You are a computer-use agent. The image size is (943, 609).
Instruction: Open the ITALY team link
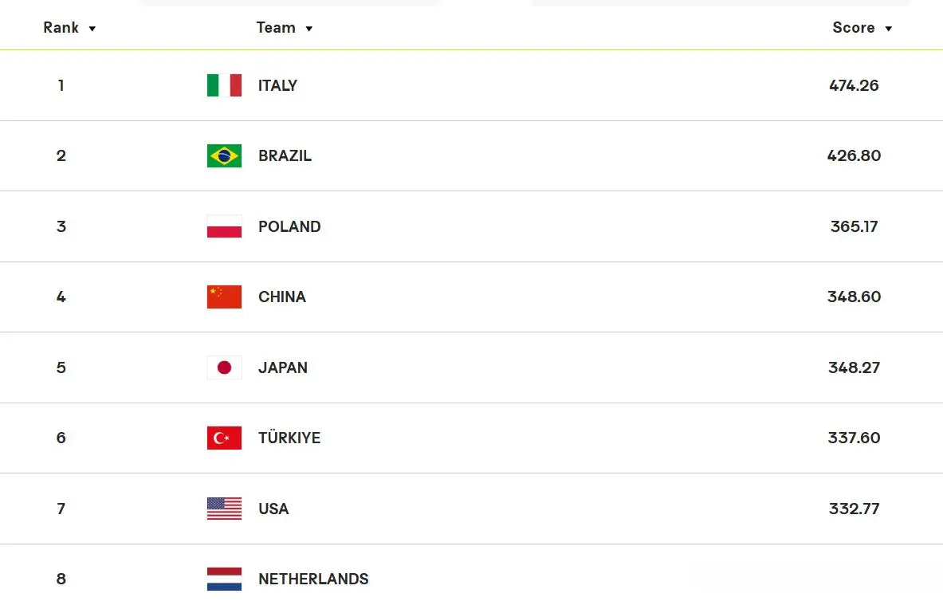[x=278, y=85]
